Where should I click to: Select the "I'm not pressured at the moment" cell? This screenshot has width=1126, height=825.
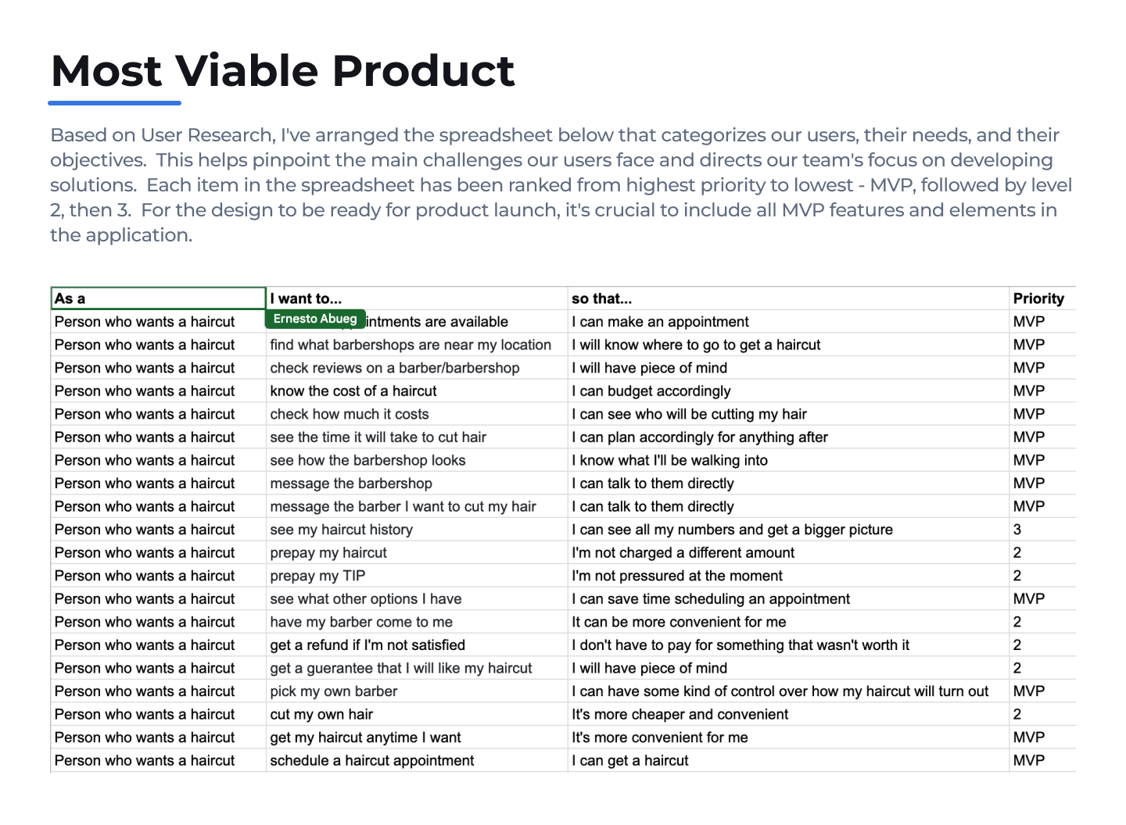coord(677,576)
